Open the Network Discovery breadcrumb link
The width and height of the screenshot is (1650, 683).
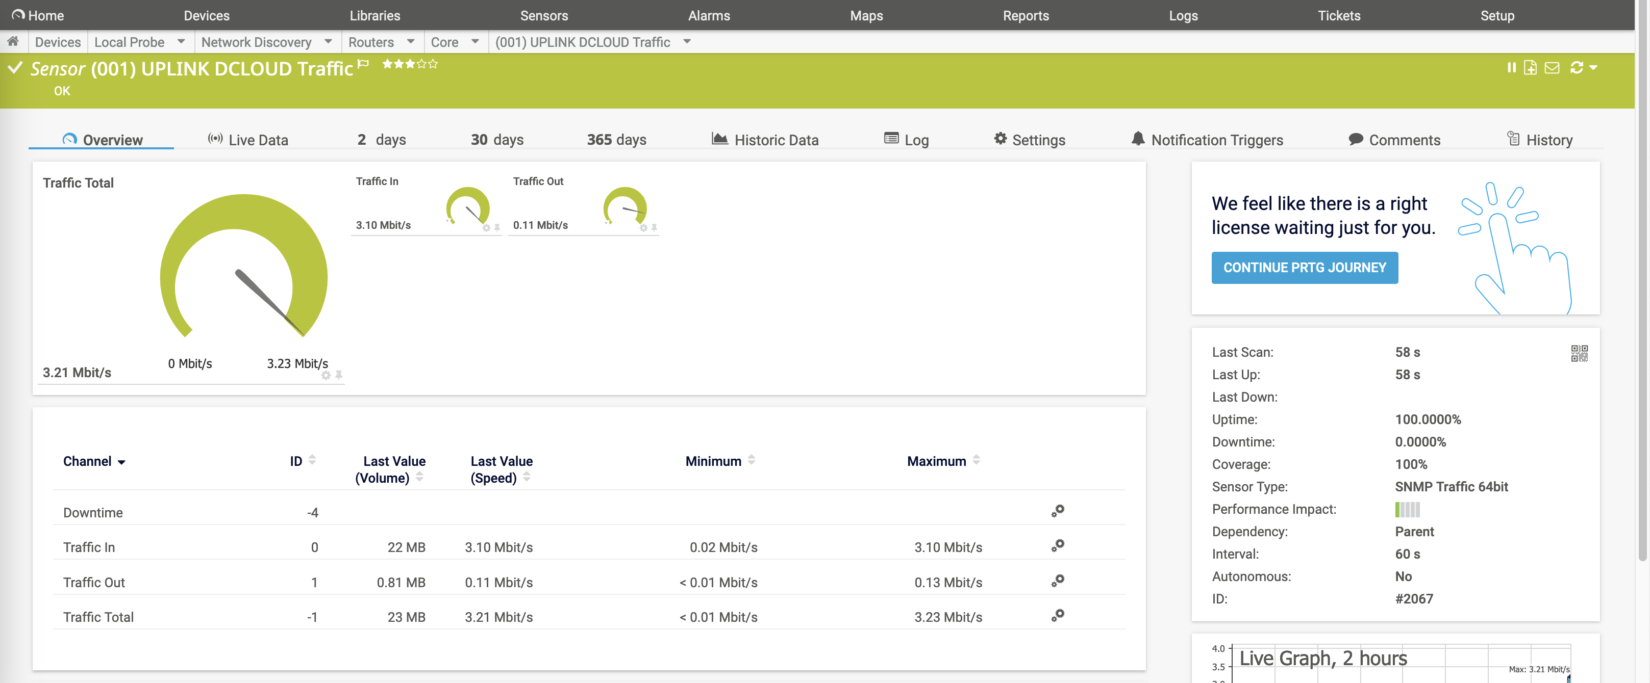[256, 42]
